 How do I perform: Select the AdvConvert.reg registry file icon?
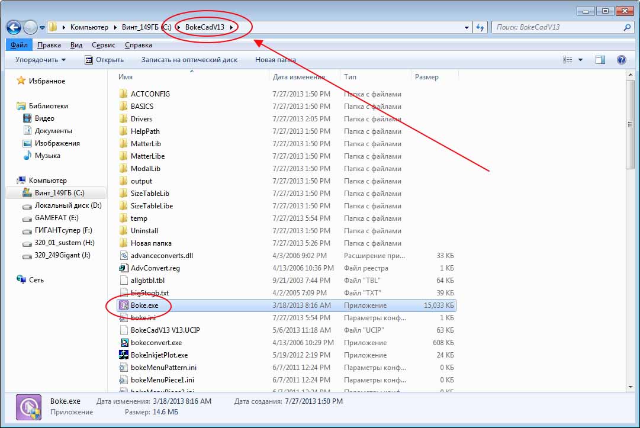click(124, 268)
